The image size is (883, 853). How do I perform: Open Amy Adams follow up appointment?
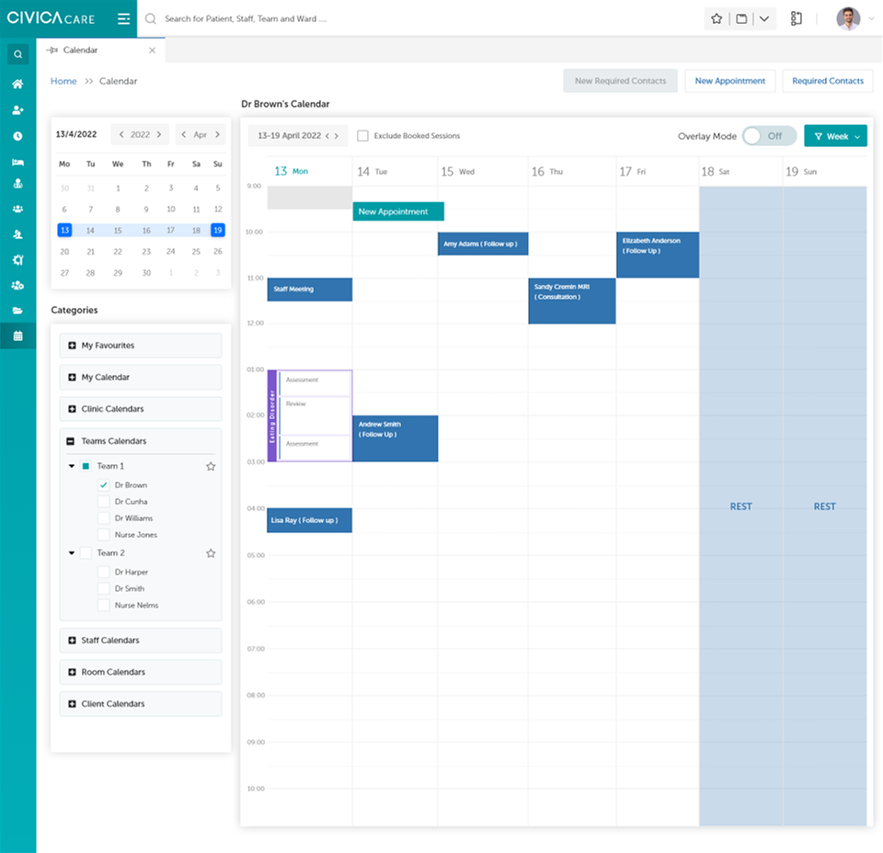point(483,244)
